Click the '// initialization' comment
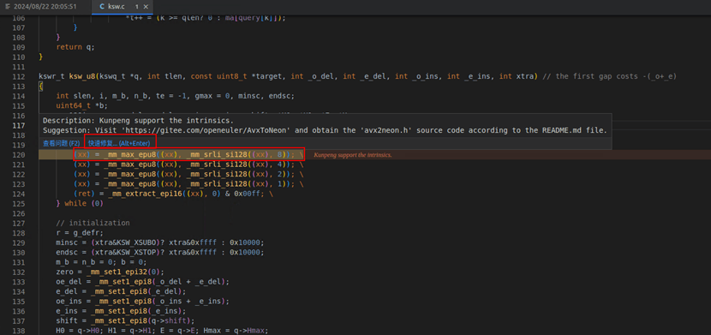The height and width of the screenshot is (335, 711). pos(93,223)
